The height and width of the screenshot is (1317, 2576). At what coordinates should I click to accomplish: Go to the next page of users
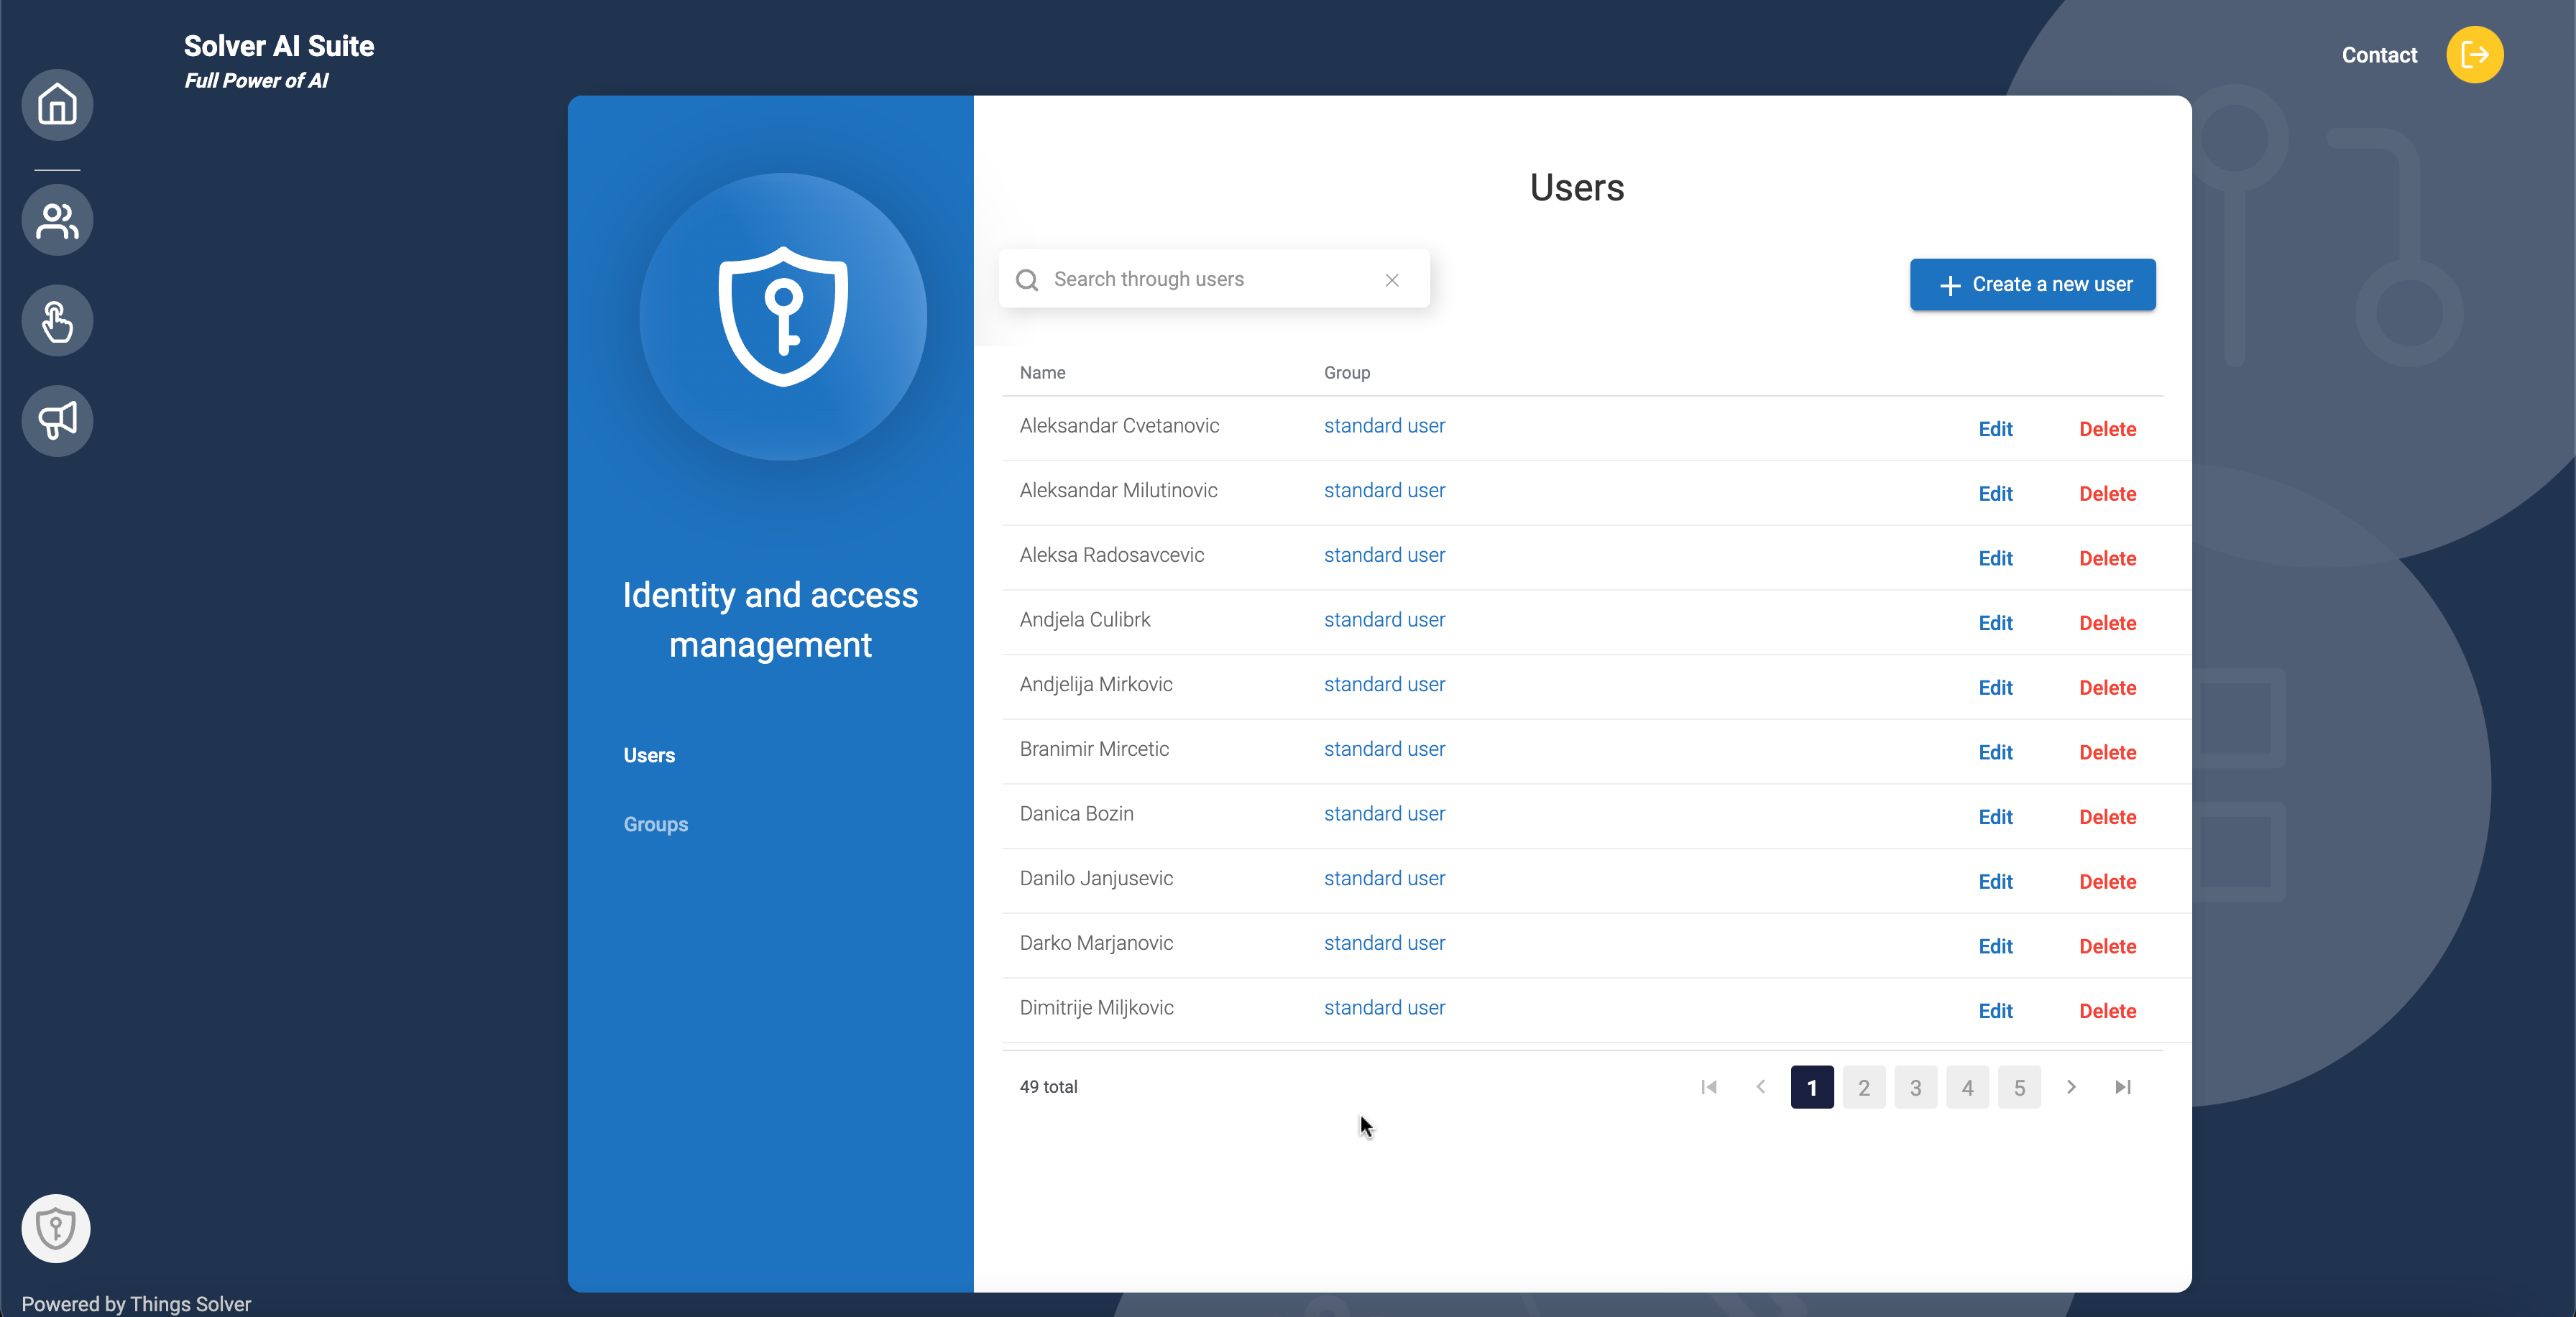pyautogui.click(x=2071, y=1087)
